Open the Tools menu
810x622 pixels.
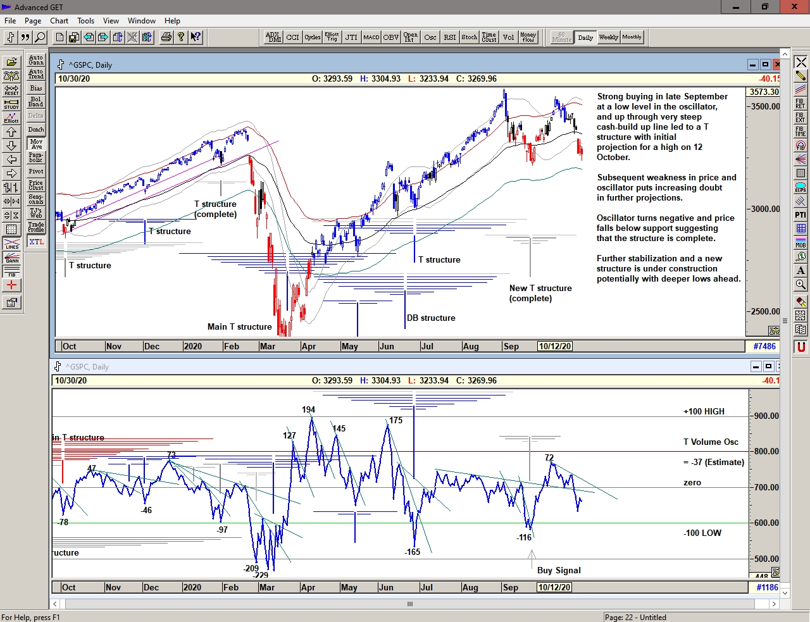85,21
